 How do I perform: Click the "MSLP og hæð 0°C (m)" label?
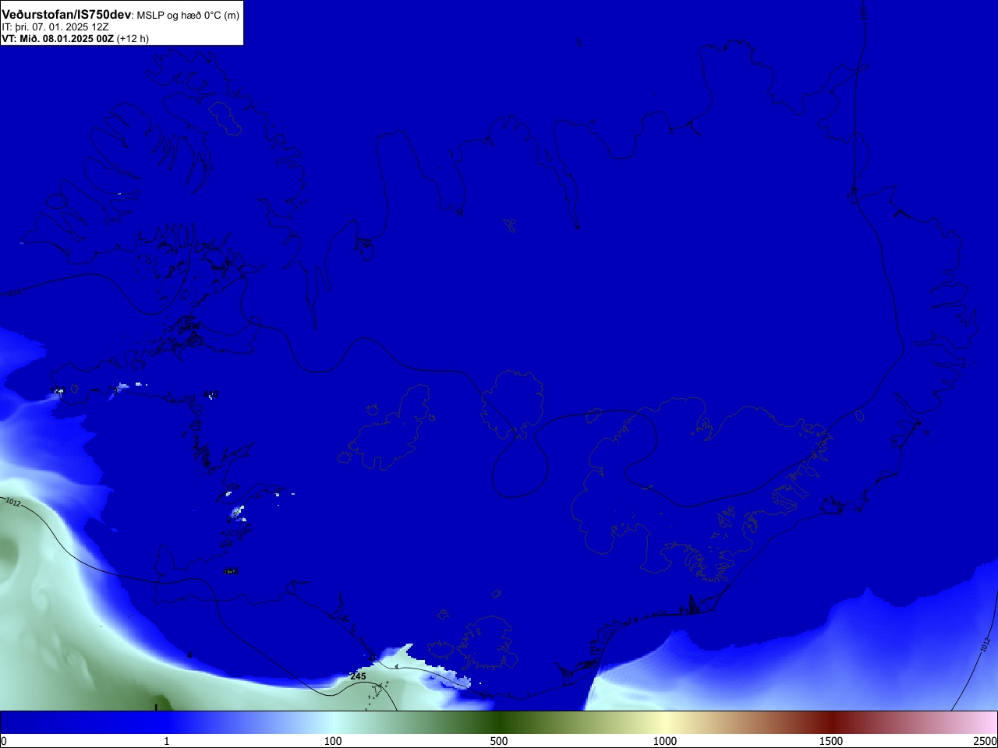188,16
